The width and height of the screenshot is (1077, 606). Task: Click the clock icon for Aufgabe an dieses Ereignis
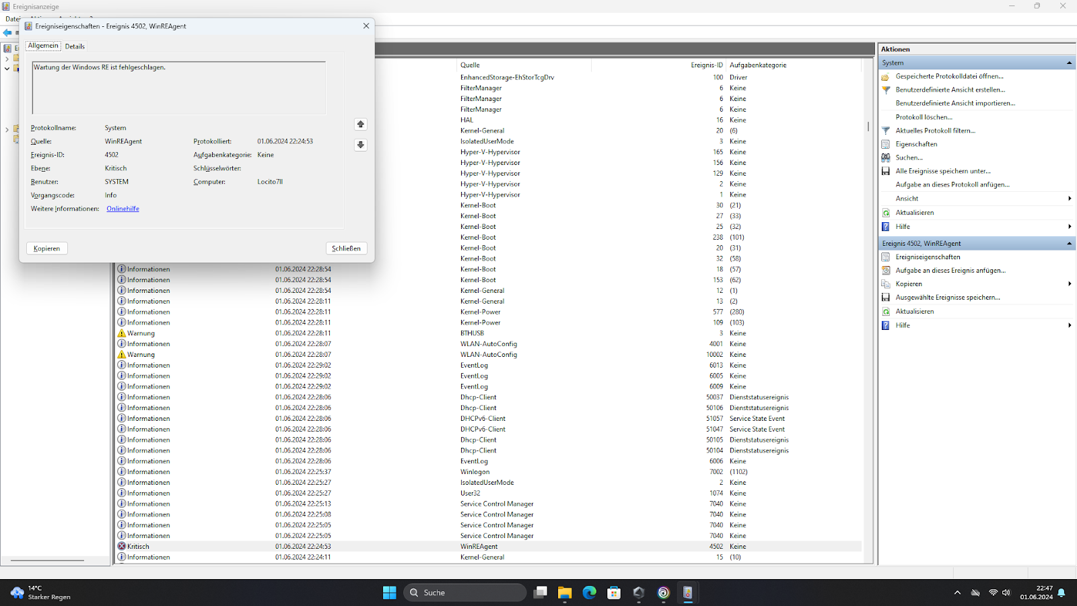(886, 271)
